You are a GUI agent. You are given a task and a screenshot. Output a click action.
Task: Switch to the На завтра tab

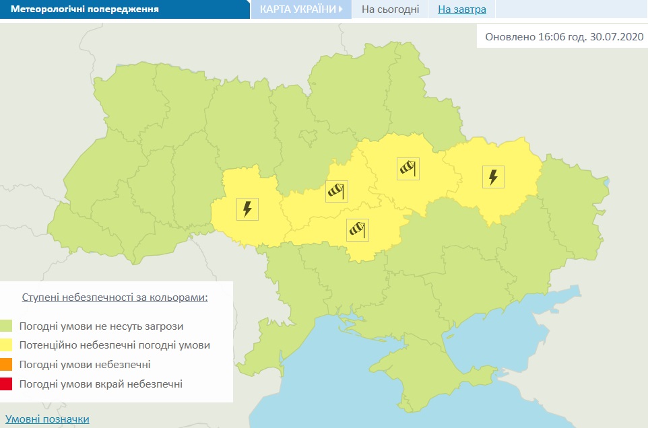tap(461, 9)
